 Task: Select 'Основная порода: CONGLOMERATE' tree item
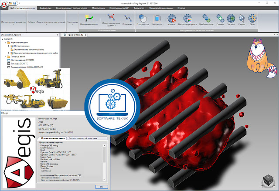[x=27, y=67]
